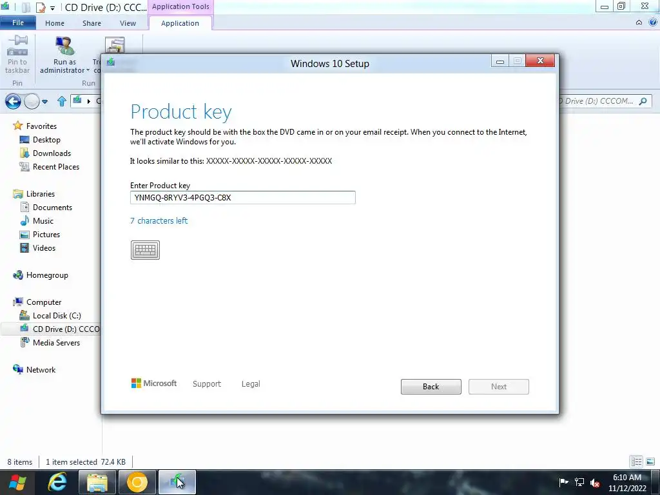Open Explorer Help icon
The width and height of the screenshot is (660, 495).
click(x=653, y=23)
